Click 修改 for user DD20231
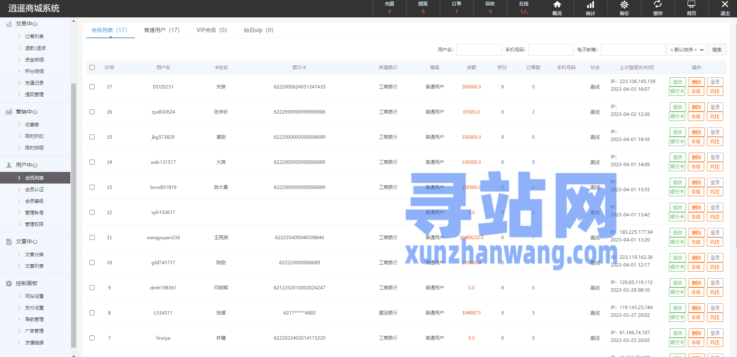The width and height of the screenshot is (737, 357). click(x=677, y=82)
